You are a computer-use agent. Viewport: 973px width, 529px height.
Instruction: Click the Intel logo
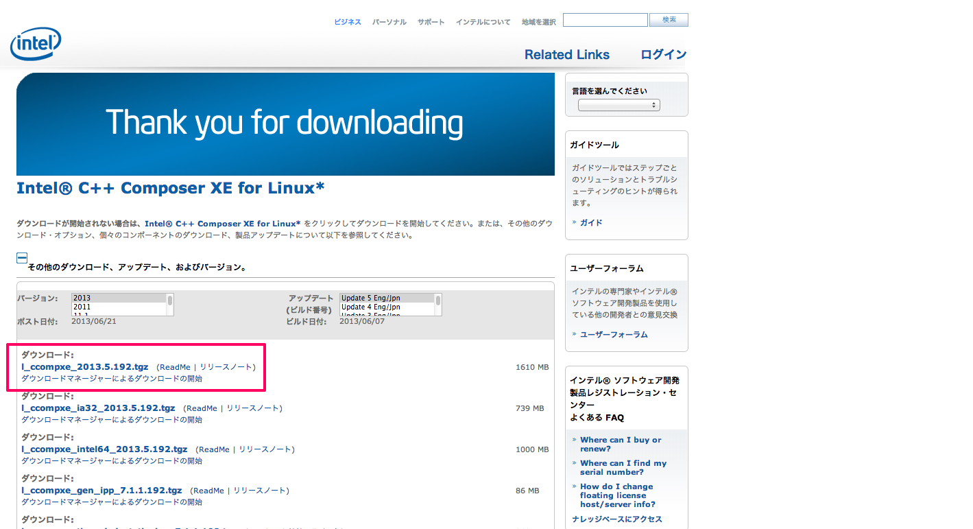pos(36,45)
